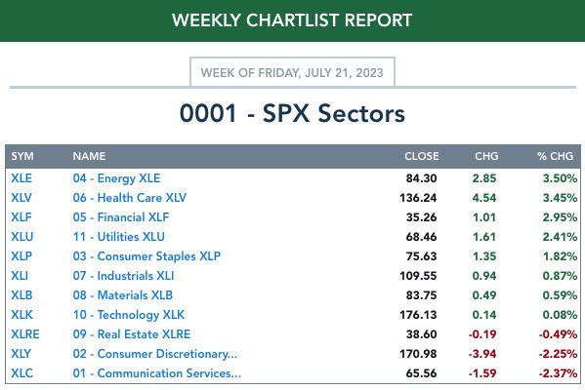Click the XLF ticker symbol

(21, 217)
